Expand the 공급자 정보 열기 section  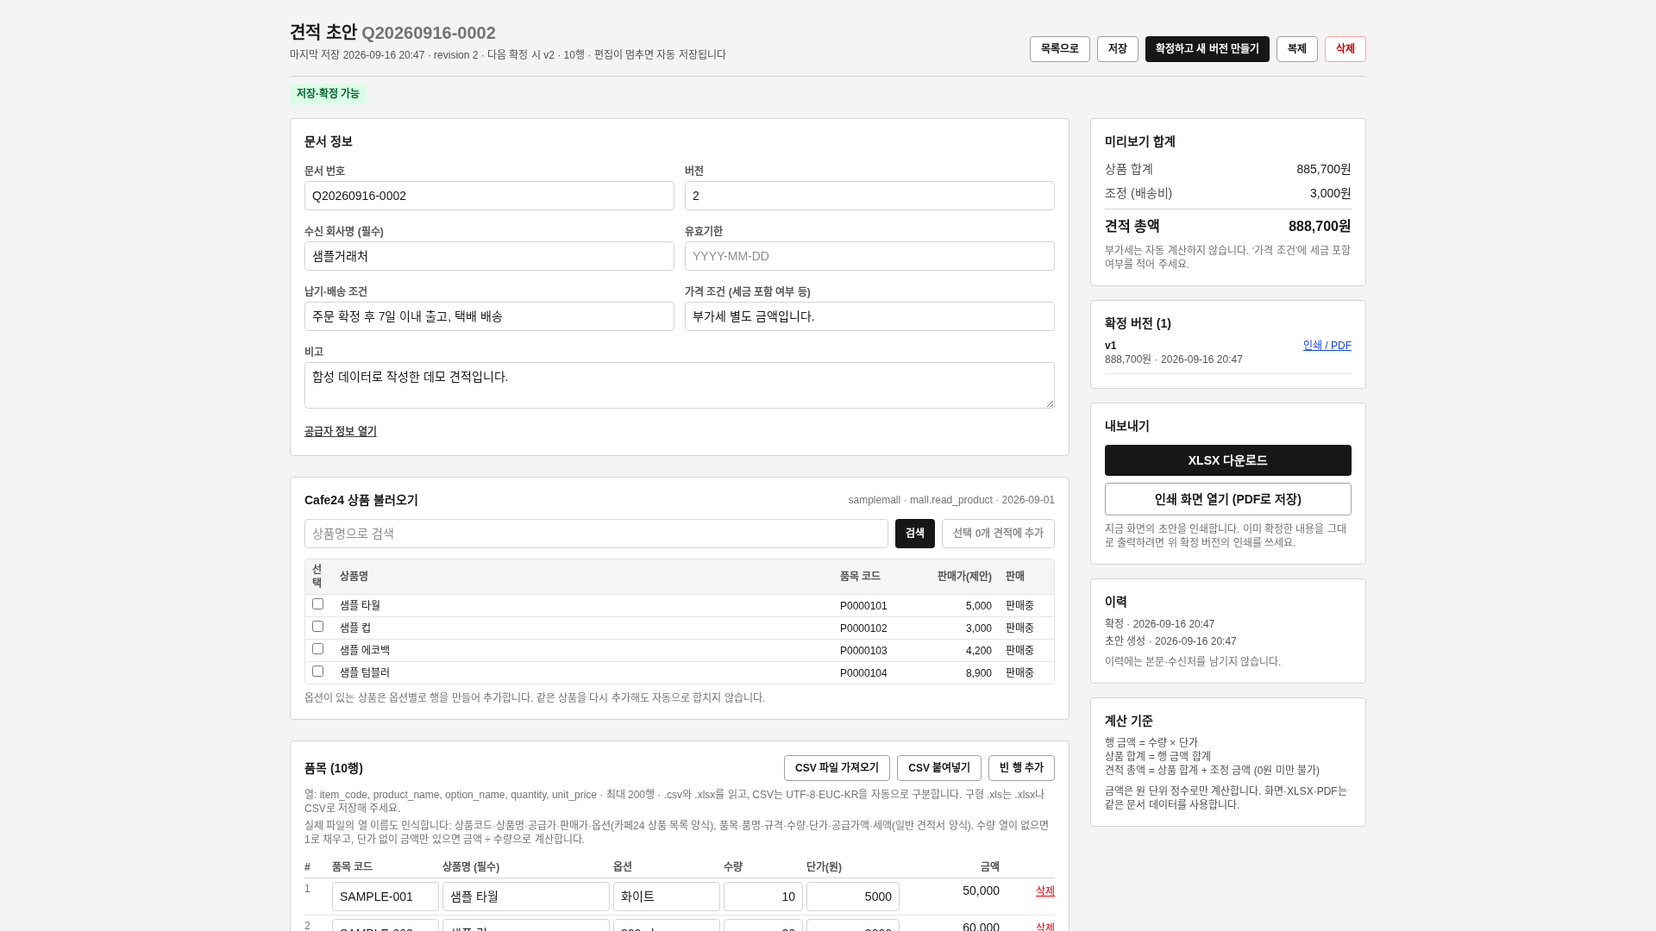(341, 431)
